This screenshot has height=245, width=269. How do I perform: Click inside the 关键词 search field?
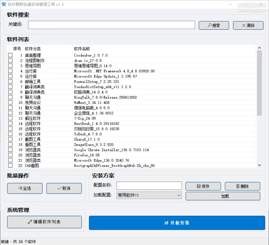coord(111,25)
